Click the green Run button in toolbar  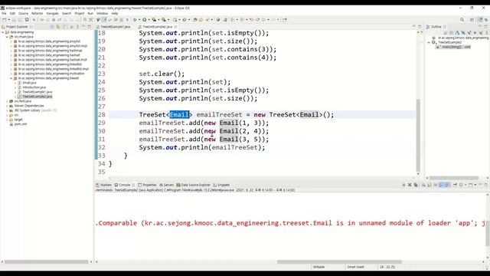145,20
